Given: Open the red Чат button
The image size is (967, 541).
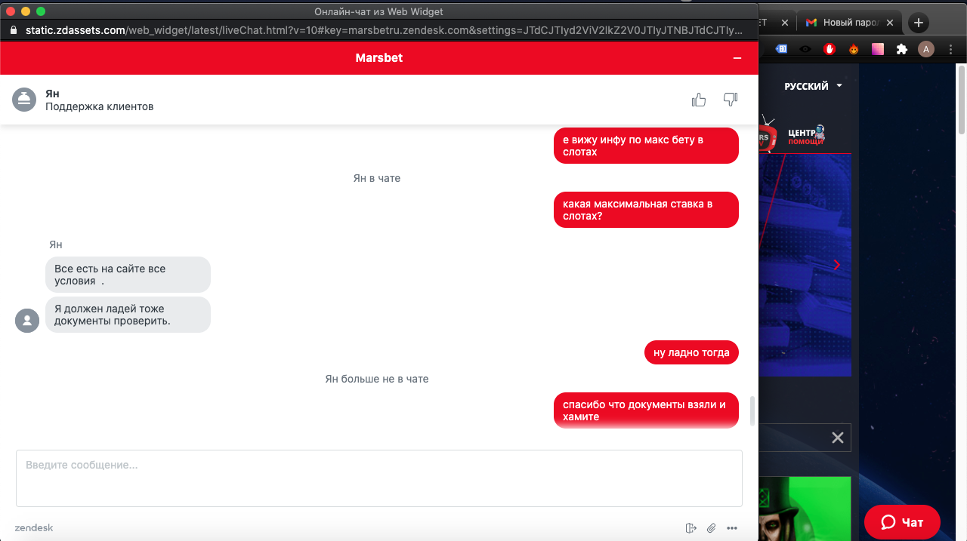Looking at the screenshot, I should [x=902, y=522].
